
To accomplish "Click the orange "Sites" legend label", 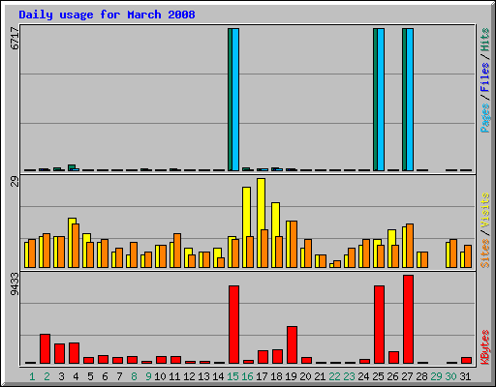I will click(484, 253).
